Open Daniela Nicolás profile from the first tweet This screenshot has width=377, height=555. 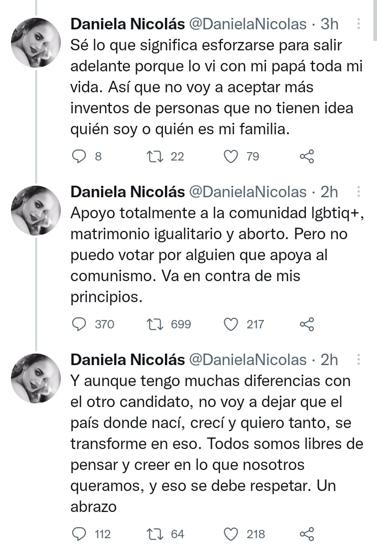[x=127, y=24]
